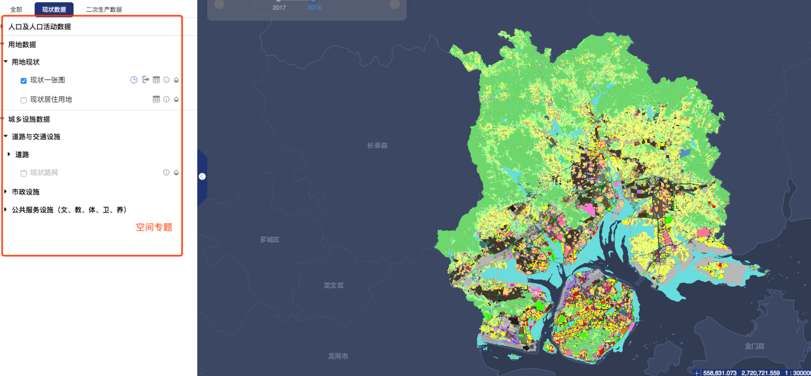Click the 芗城区 map label

tap(270, 239)
